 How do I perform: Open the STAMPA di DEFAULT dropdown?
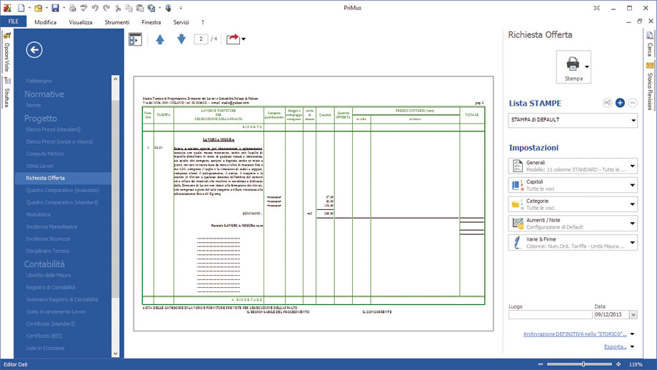click(573, 120)
